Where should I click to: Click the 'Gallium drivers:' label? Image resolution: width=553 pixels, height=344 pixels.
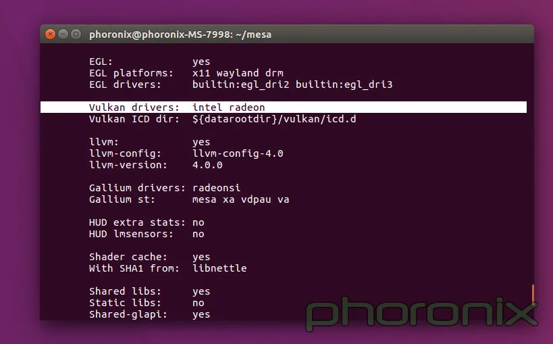click(137, 188)
